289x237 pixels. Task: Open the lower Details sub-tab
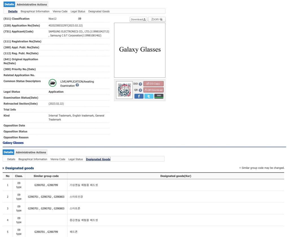[11, 159]
